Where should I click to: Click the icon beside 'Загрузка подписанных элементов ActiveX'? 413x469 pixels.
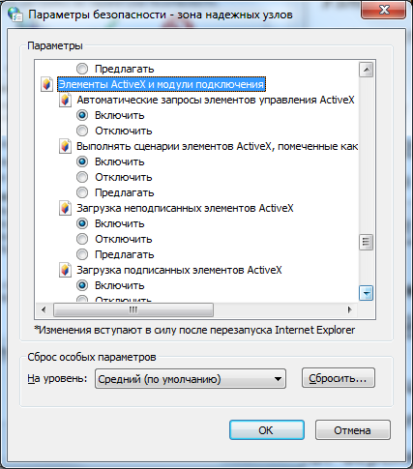(x=65, y=270)
